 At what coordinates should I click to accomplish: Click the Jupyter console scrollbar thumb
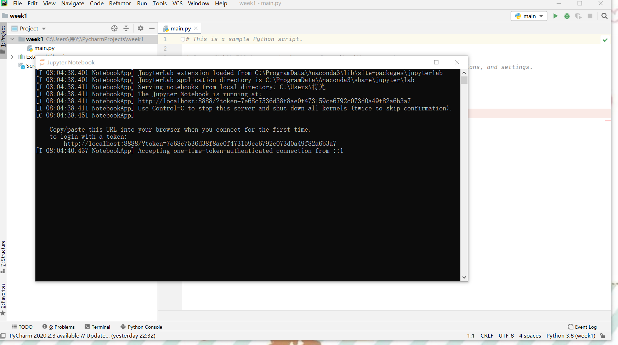pos(464,80)
